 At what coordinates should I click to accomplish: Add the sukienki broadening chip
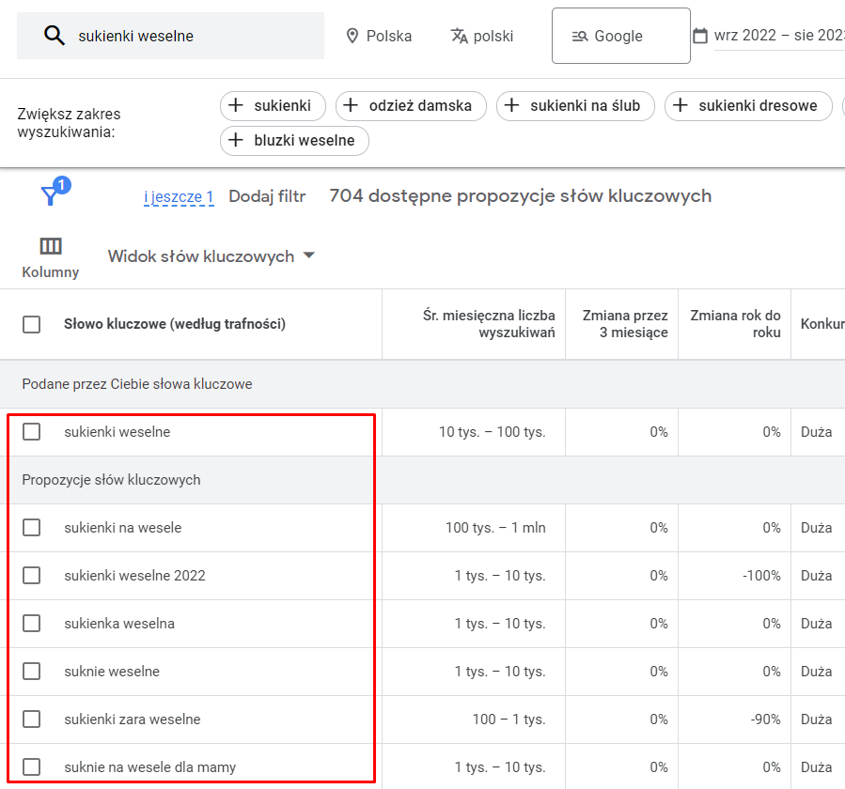pyautogui.click(x=273, y=105)
